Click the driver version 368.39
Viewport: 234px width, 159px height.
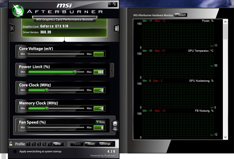(46, 32)
